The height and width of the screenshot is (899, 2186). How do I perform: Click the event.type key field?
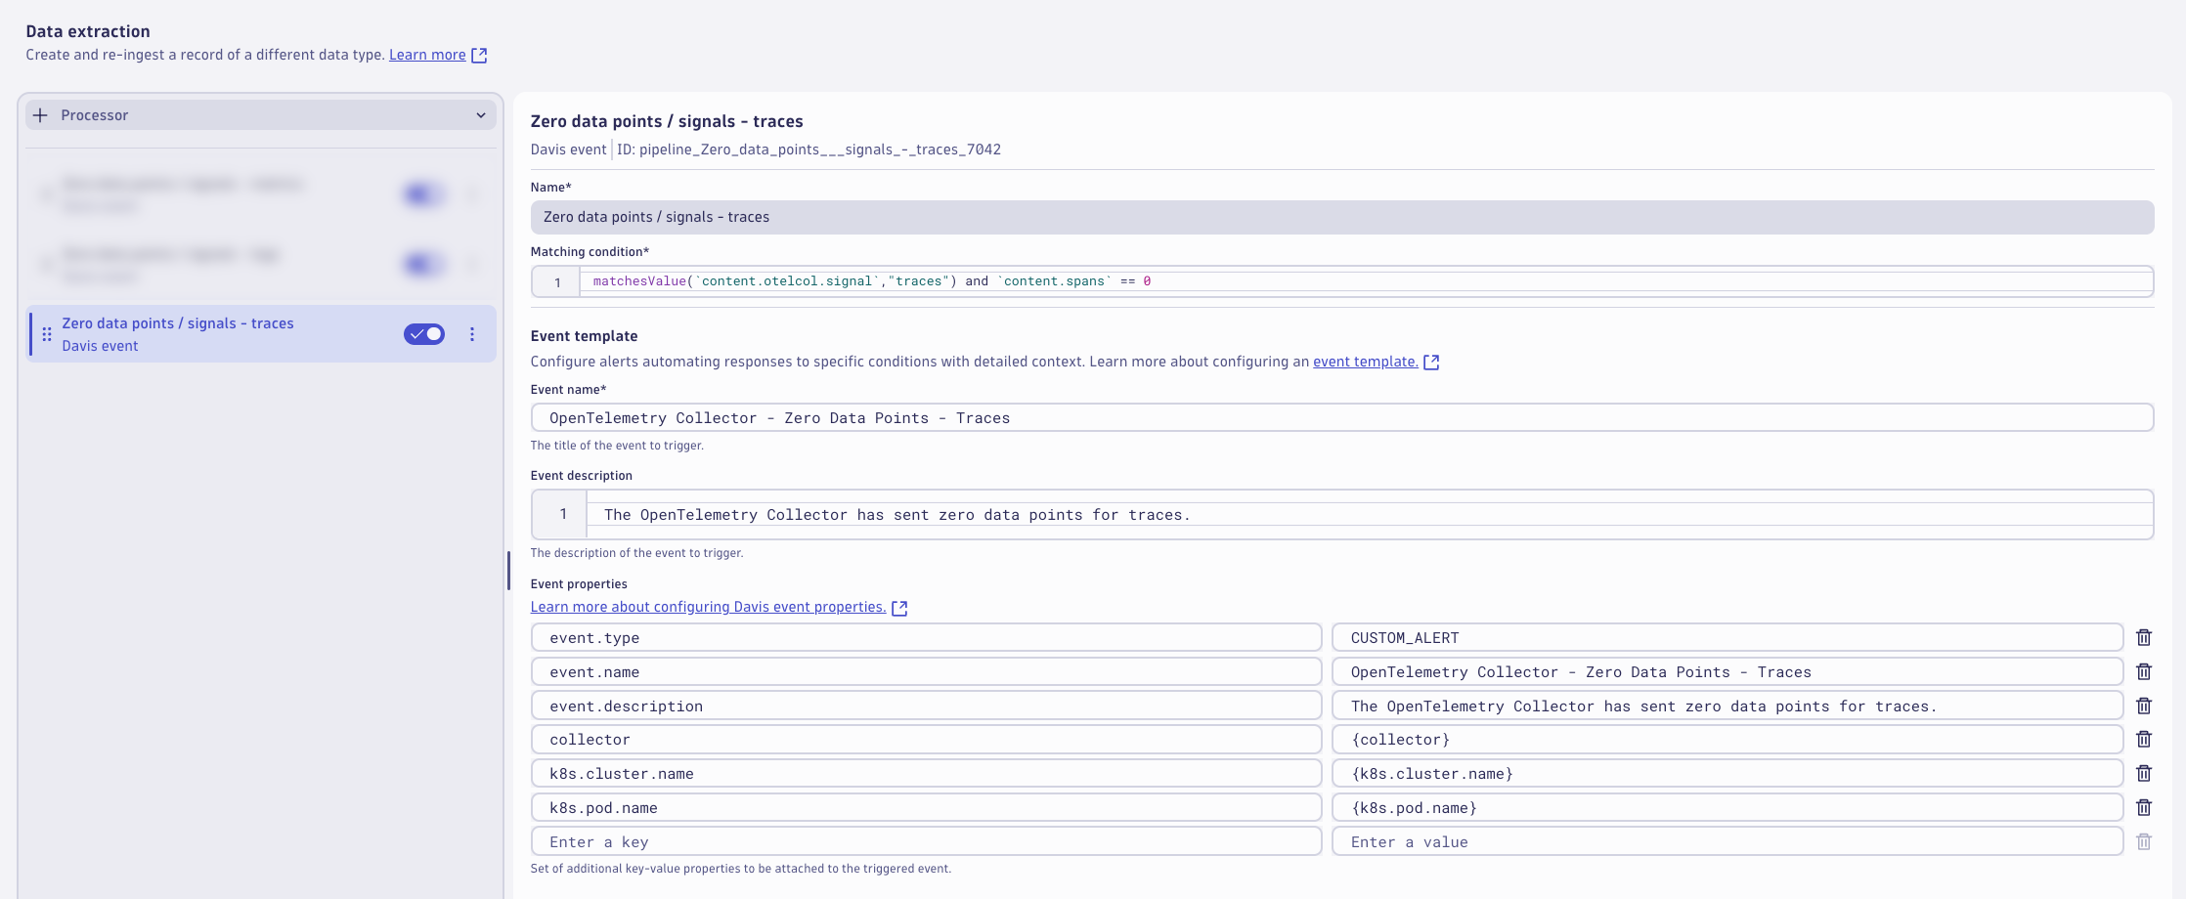click(926, 637)
